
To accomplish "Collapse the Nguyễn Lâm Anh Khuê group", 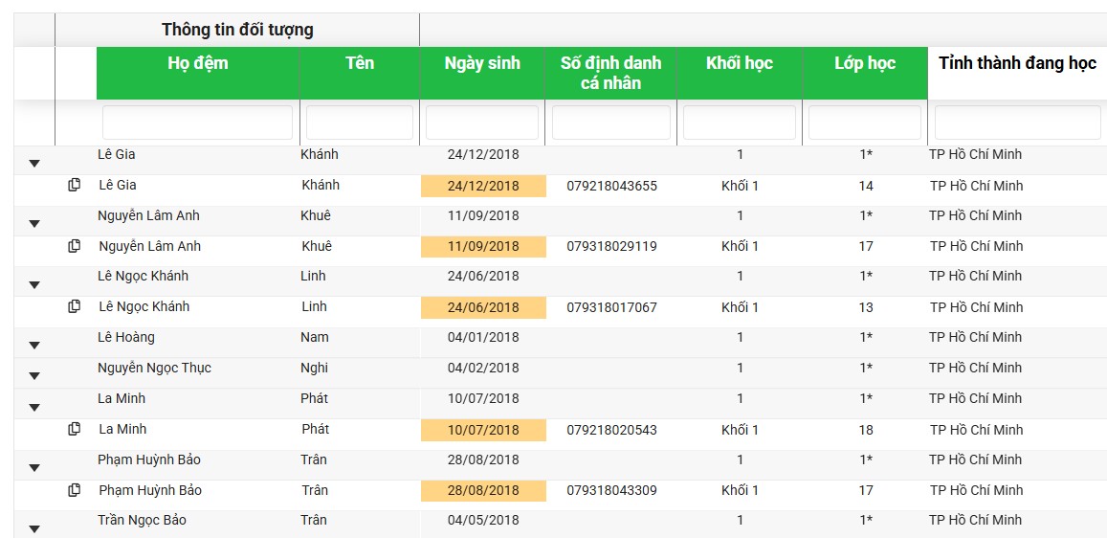I will coord(34,224).
